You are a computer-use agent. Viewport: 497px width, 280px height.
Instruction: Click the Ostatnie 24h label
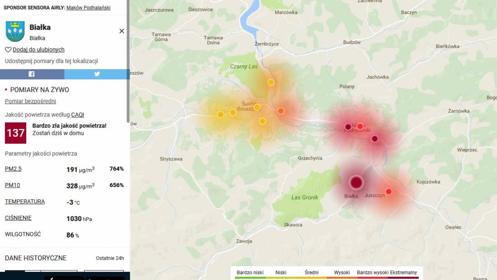[110, 258]
